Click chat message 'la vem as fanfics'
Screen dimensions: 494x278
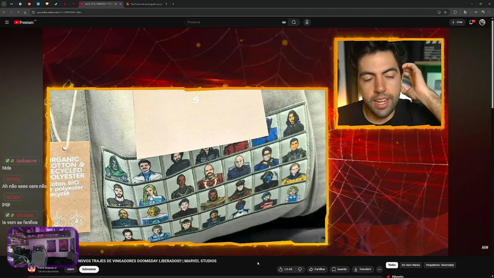[x=20, y=222]
